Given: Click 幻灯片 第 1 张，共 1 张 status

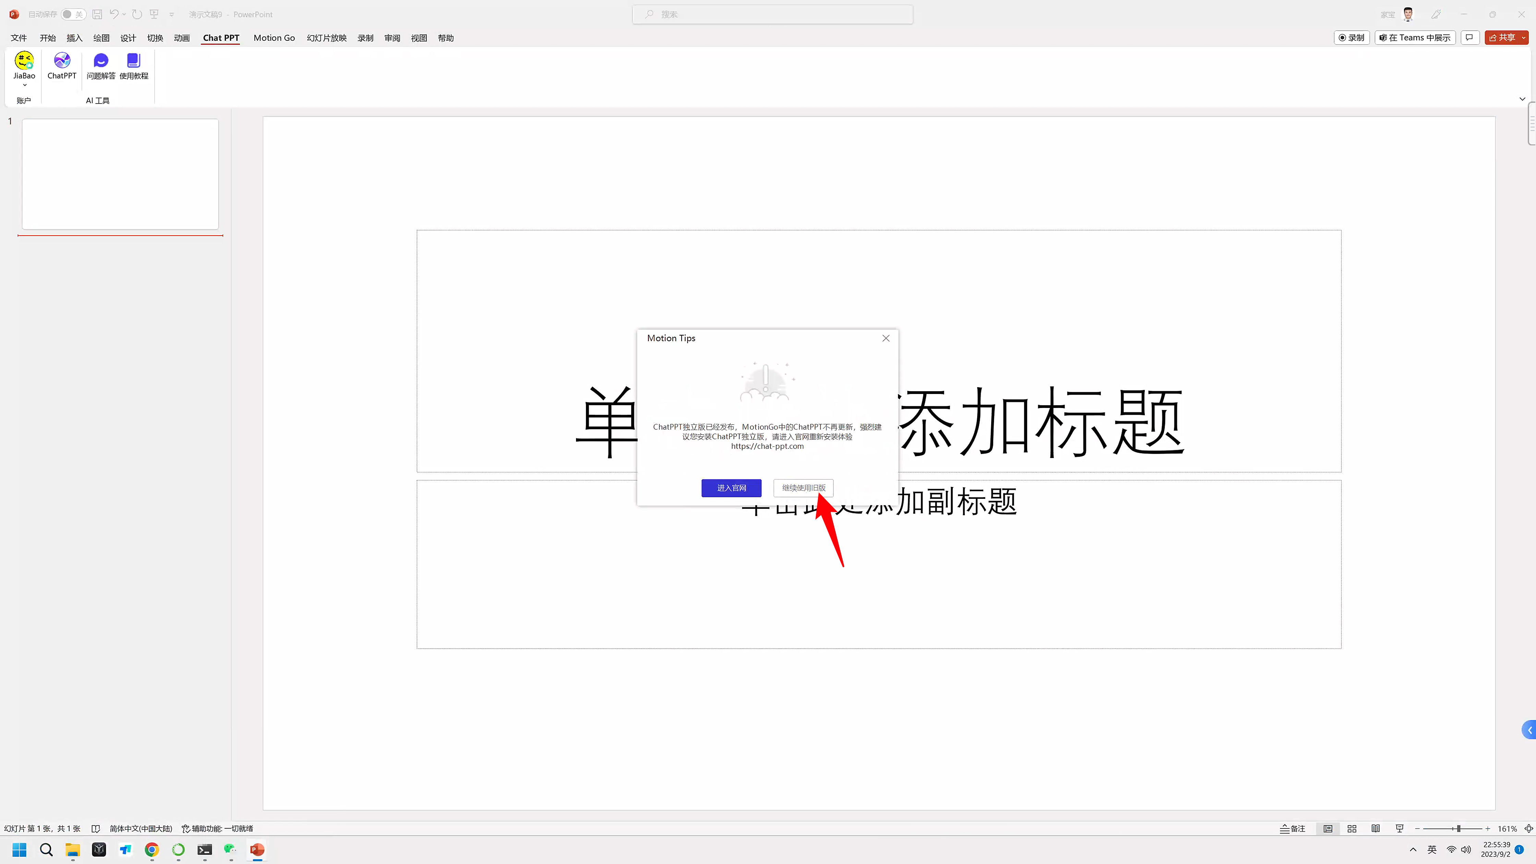Looking at the screenshot, I should (x=42, y=829).
